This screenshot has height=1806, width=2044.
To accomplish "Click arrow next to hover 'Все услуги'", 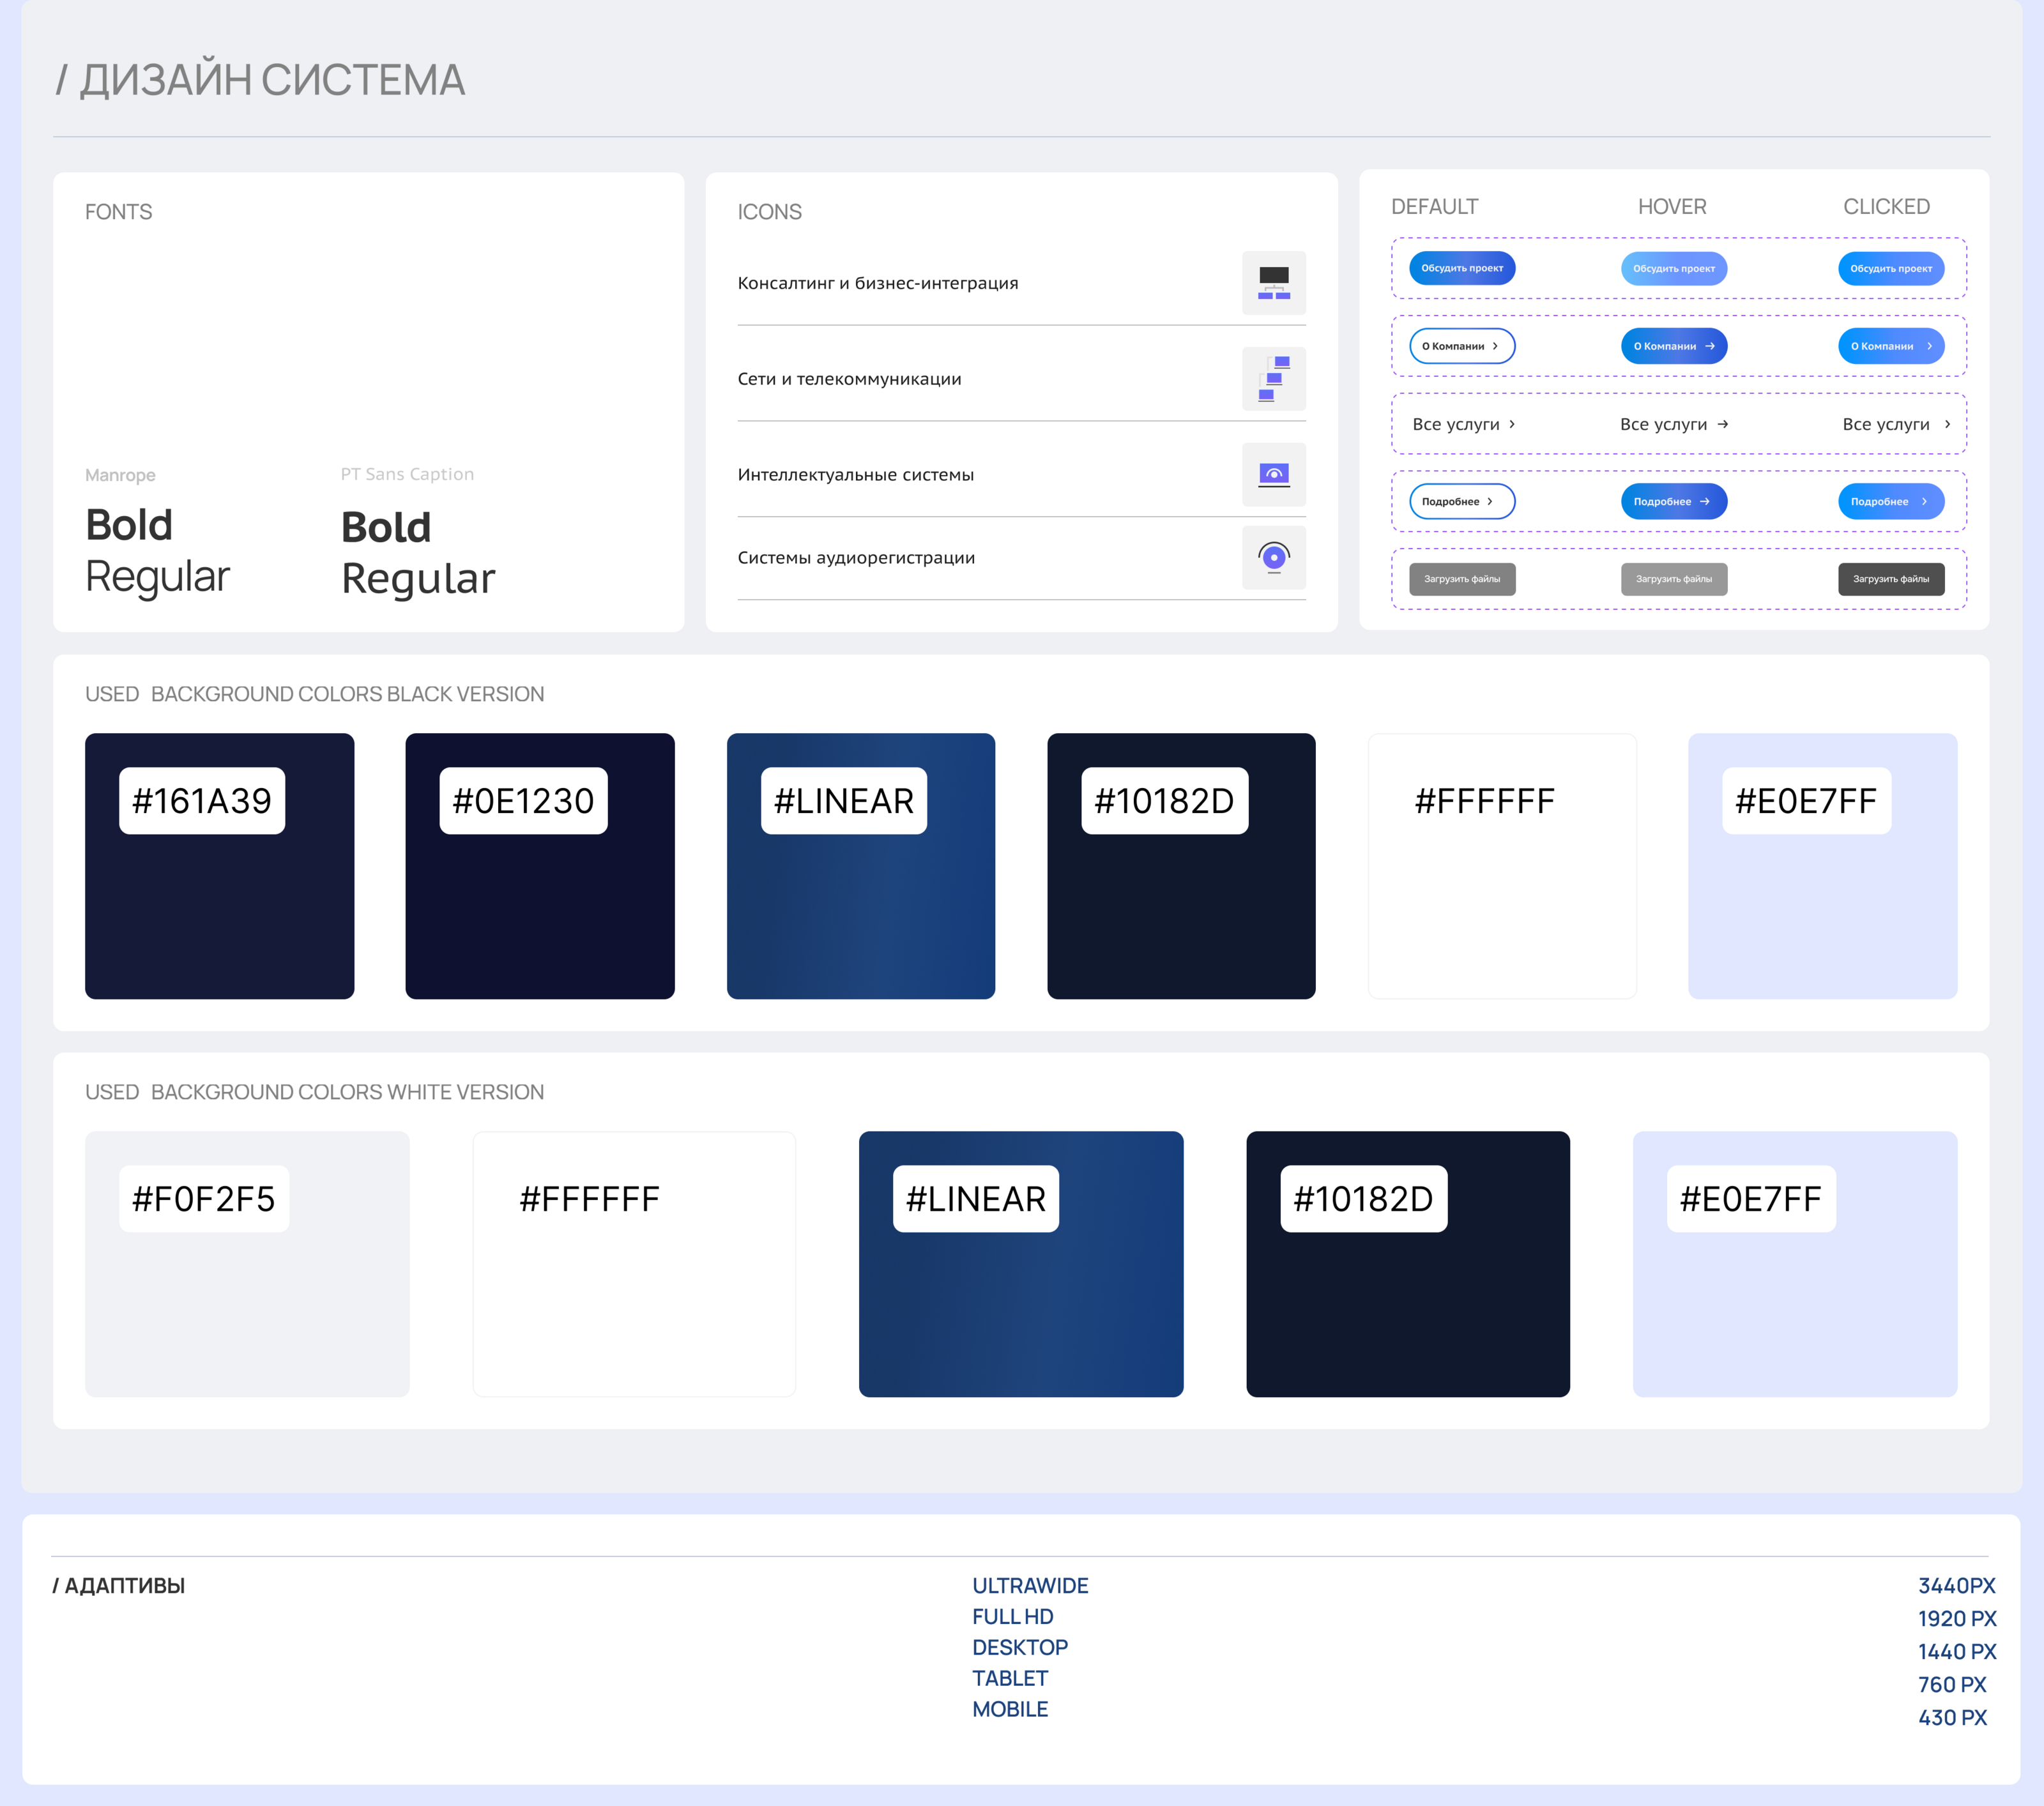I will point(1722,424).
